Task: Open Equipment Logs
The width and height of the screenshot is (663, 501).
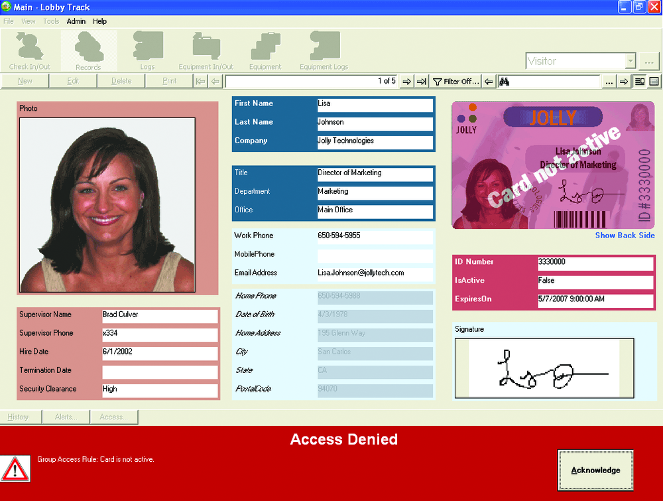Action: tap(324, 51)
